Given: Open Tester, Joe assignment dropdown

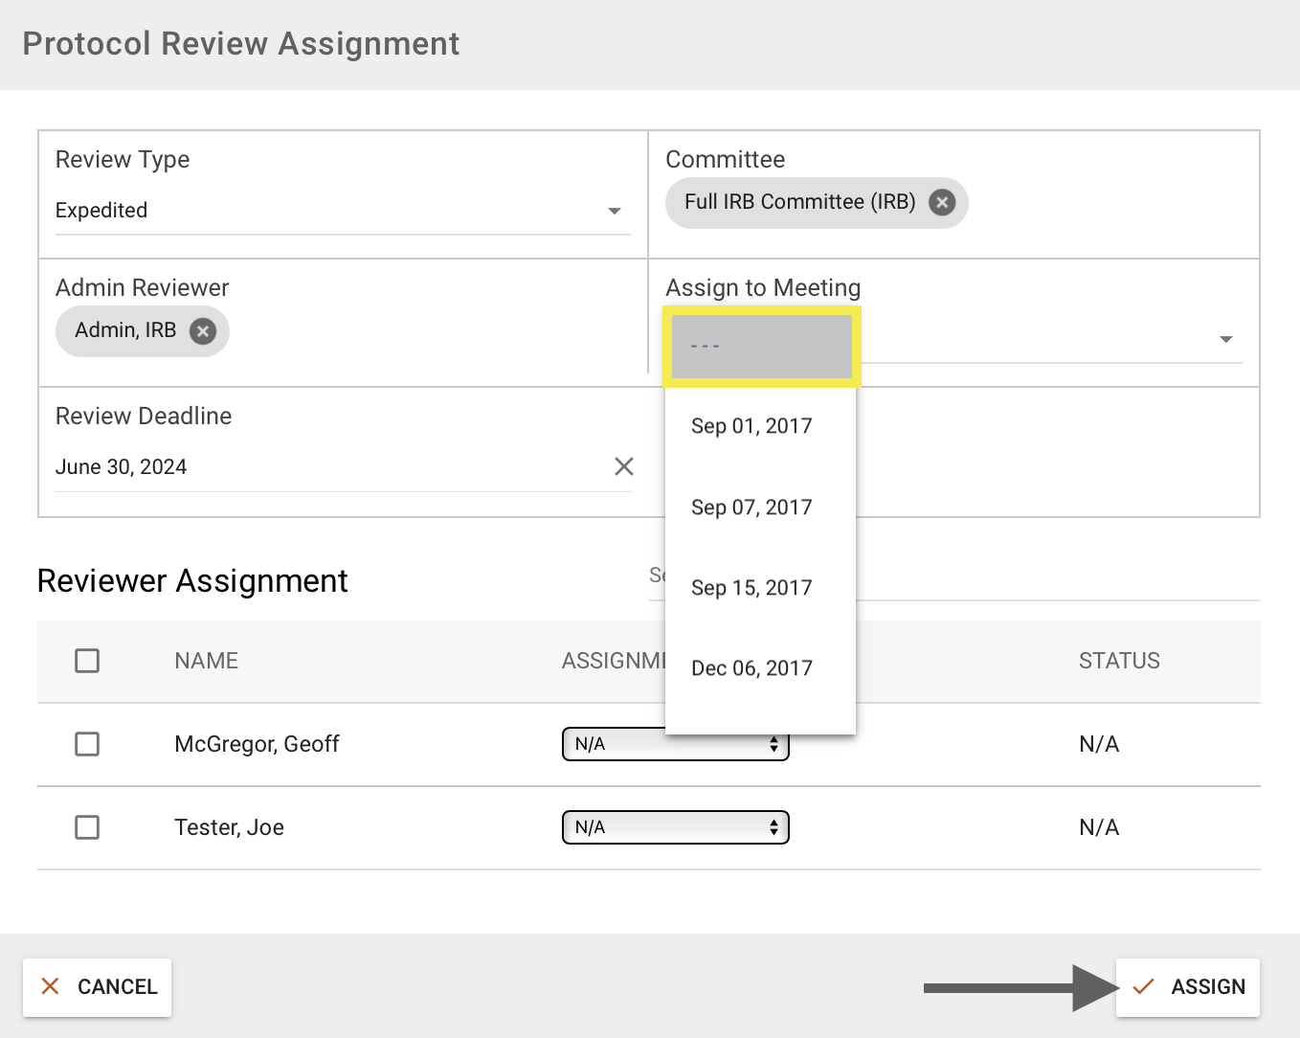Looking at the screenshot, I should 675,827.
